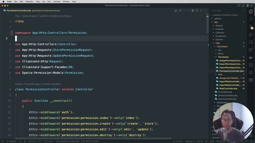The width and height of the screenshot is (255, 143).
Task: Click the master branch indicator in status bar
Action: (x=12, y=141)
